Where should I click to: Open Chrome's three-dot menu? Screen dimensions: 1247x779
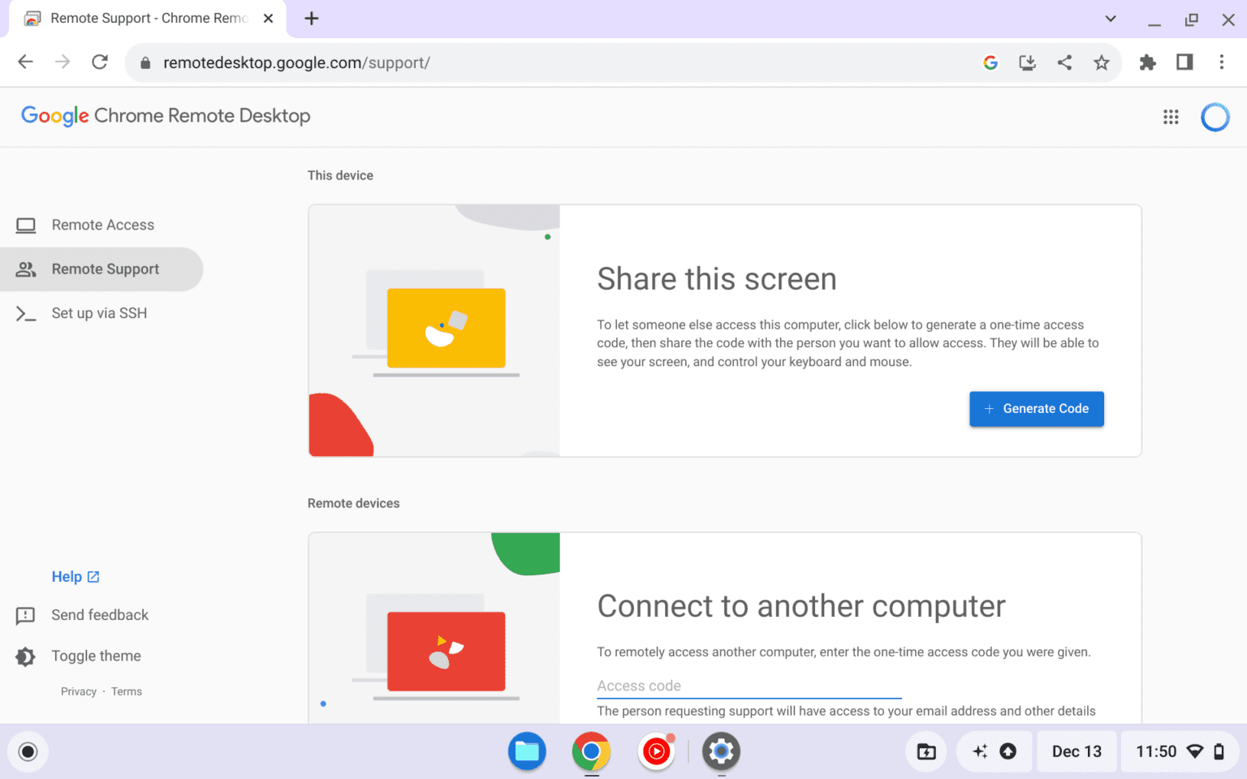(1221, 62)
